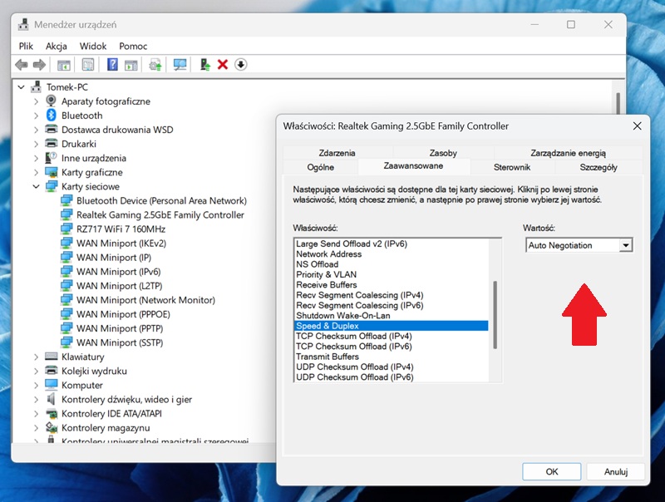This screenshot has height=502, width=665.
Task: Switch to the Sterownik tab
Action: pos(511,167)
